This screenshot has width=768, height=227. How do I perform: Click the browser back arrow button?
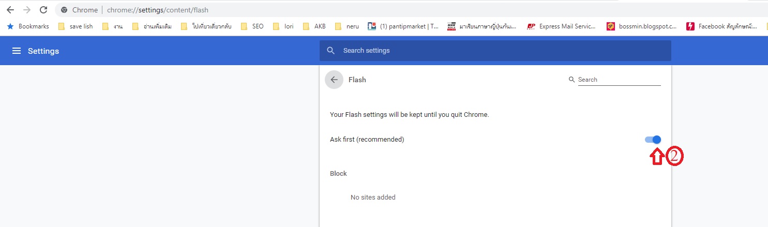10,10
